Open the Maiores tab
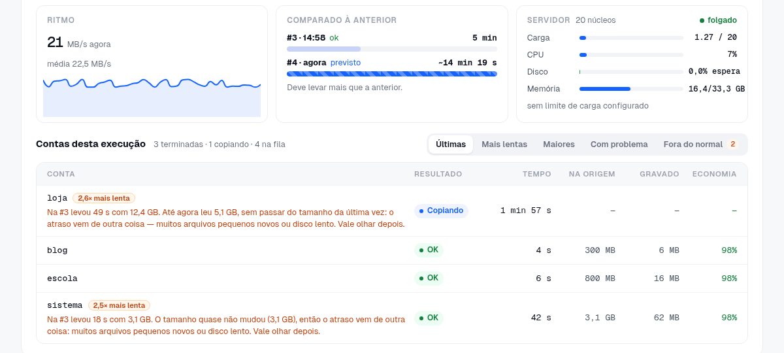This screenshot has width=784, height=353. coord(559,144)
